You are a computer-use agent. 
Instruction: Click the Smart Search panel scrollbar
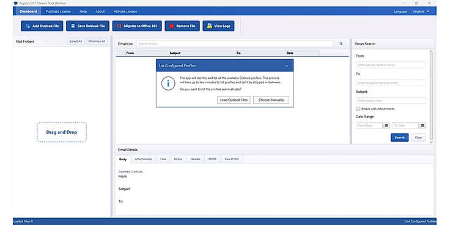pyautogui.click(x=431, y=97)
